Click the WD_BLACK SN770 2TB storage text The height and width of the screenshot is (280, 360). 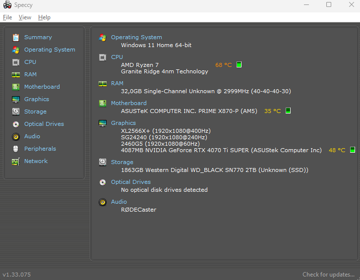coord(215,170)
